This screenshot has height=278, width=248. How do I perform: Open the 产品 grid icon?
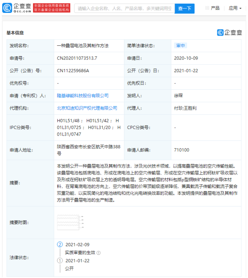[207, 8]
